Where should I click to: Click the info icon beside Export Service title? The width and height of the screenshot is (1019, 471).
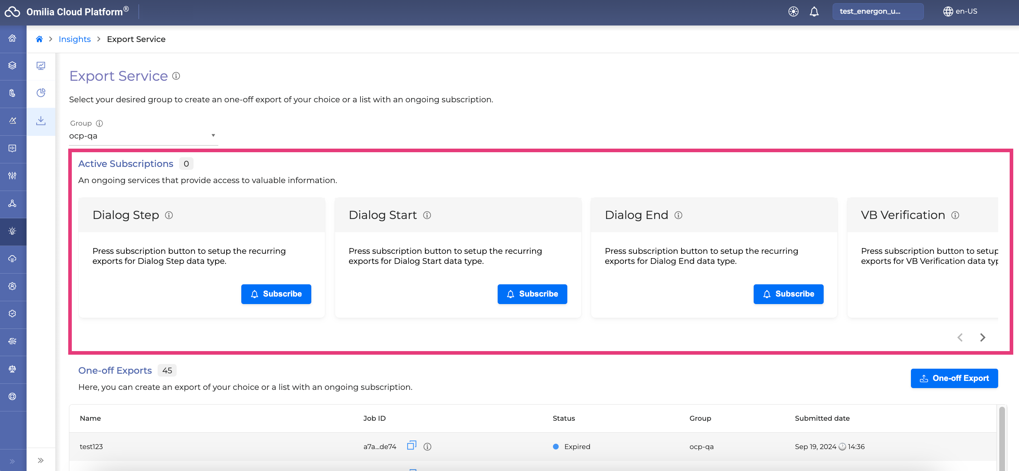[176, 76]
